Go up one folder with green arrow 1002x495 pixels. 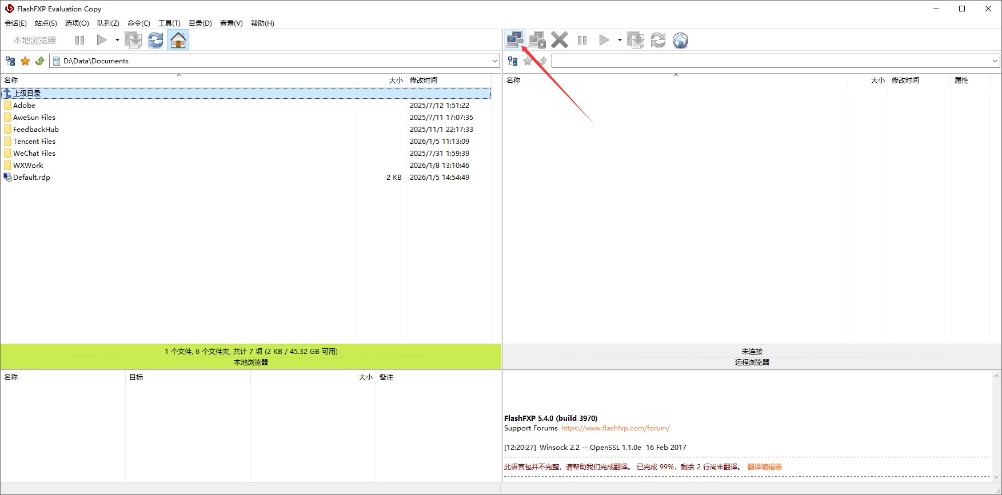coord(40,61)
